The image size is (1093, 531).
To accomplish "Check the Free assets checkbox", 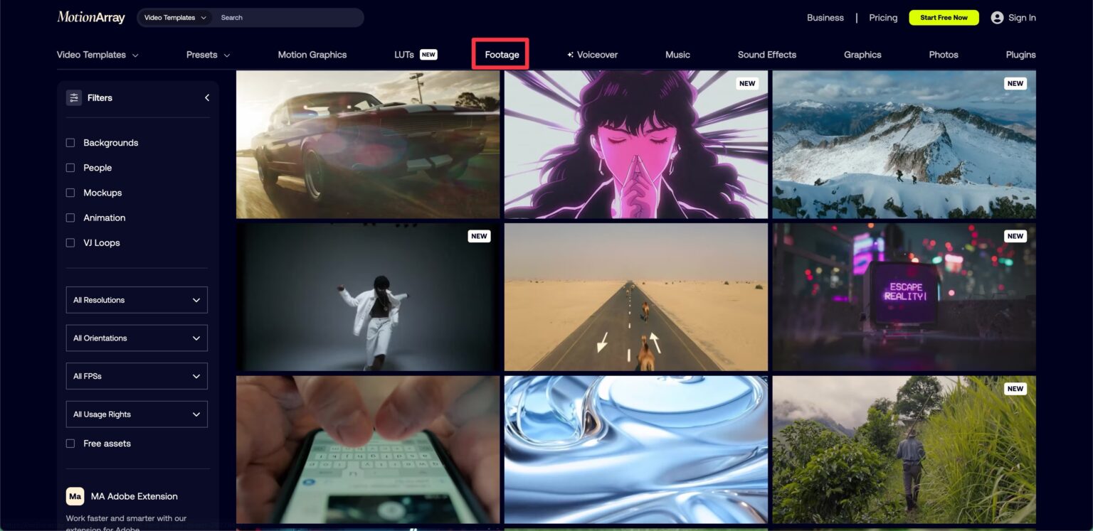I will [70, 444].
